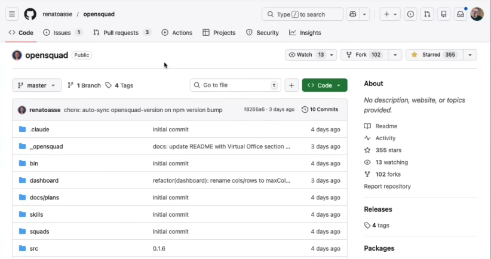Switch to the Code tab
Image resolution: width=491 pixels, height=259 pixels.
(x=22, y=33)
